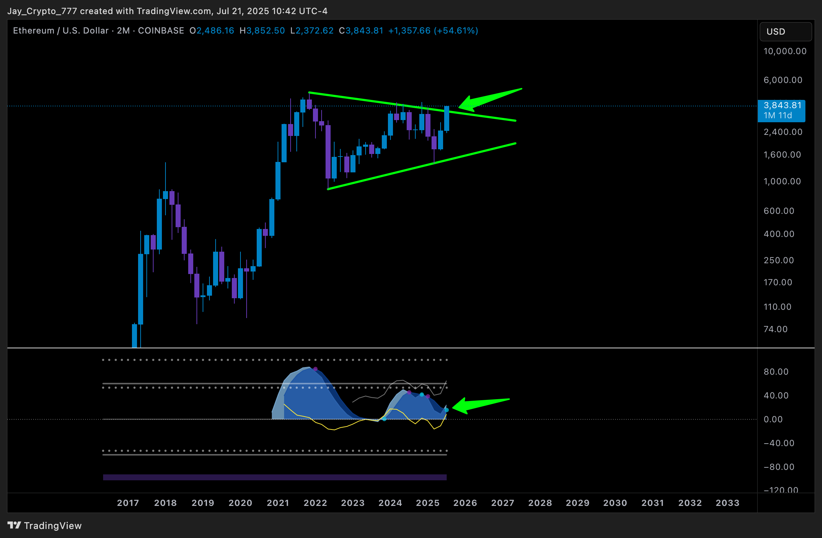Click the 2032 time axis label
822x538 pixels.
[x=690, y=503]
